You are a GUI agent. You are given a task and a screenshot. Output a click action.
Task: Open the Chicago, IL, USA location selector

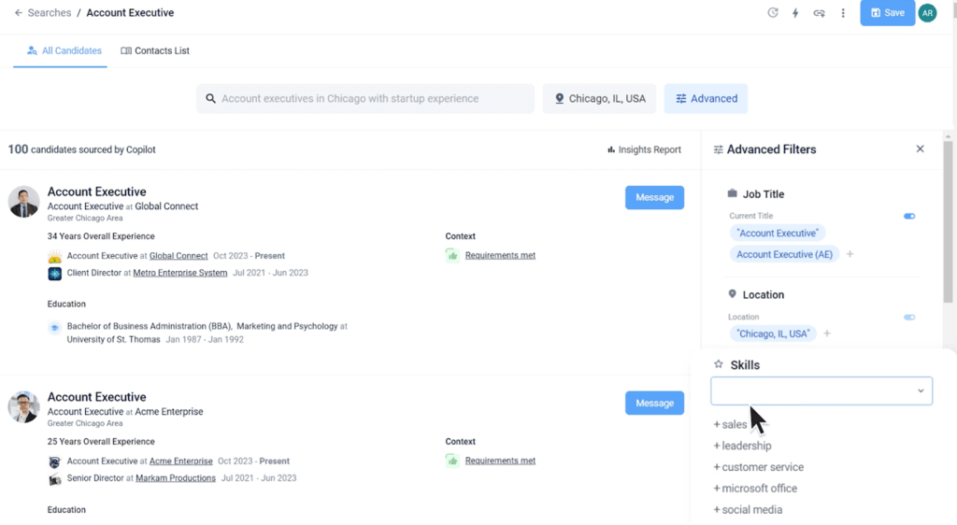599,99
